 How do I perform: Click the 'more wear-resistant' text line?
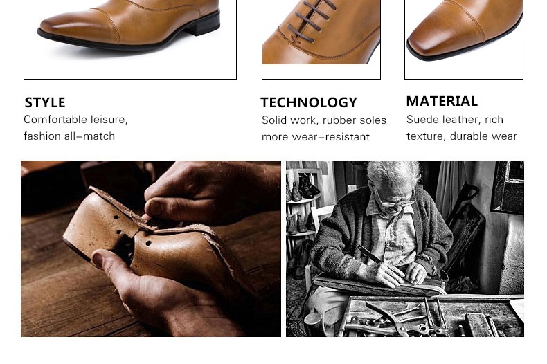pyautogui.click(x=315, y=137)
